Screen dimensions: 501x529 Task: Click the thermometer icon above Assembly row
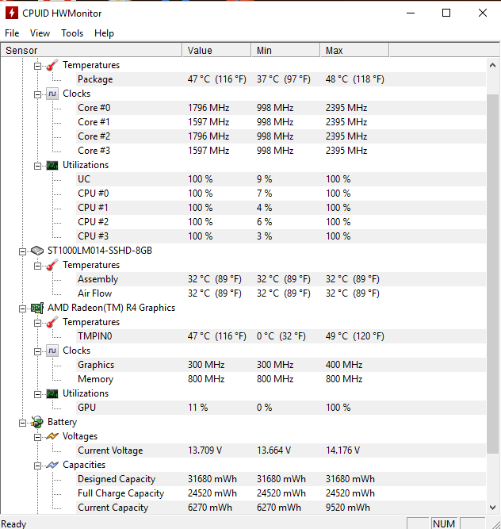click(x=52, y=265)
